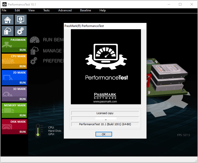This screenshot has width=198, height=163.
Task: Run the CPU Mark test tile
Action: pos(14,61)
